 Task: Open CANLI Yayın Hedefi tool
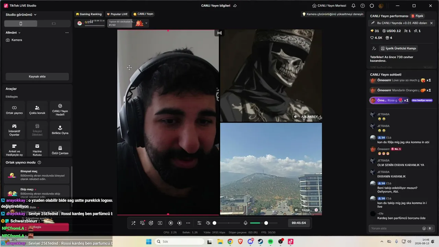[60, 110]
